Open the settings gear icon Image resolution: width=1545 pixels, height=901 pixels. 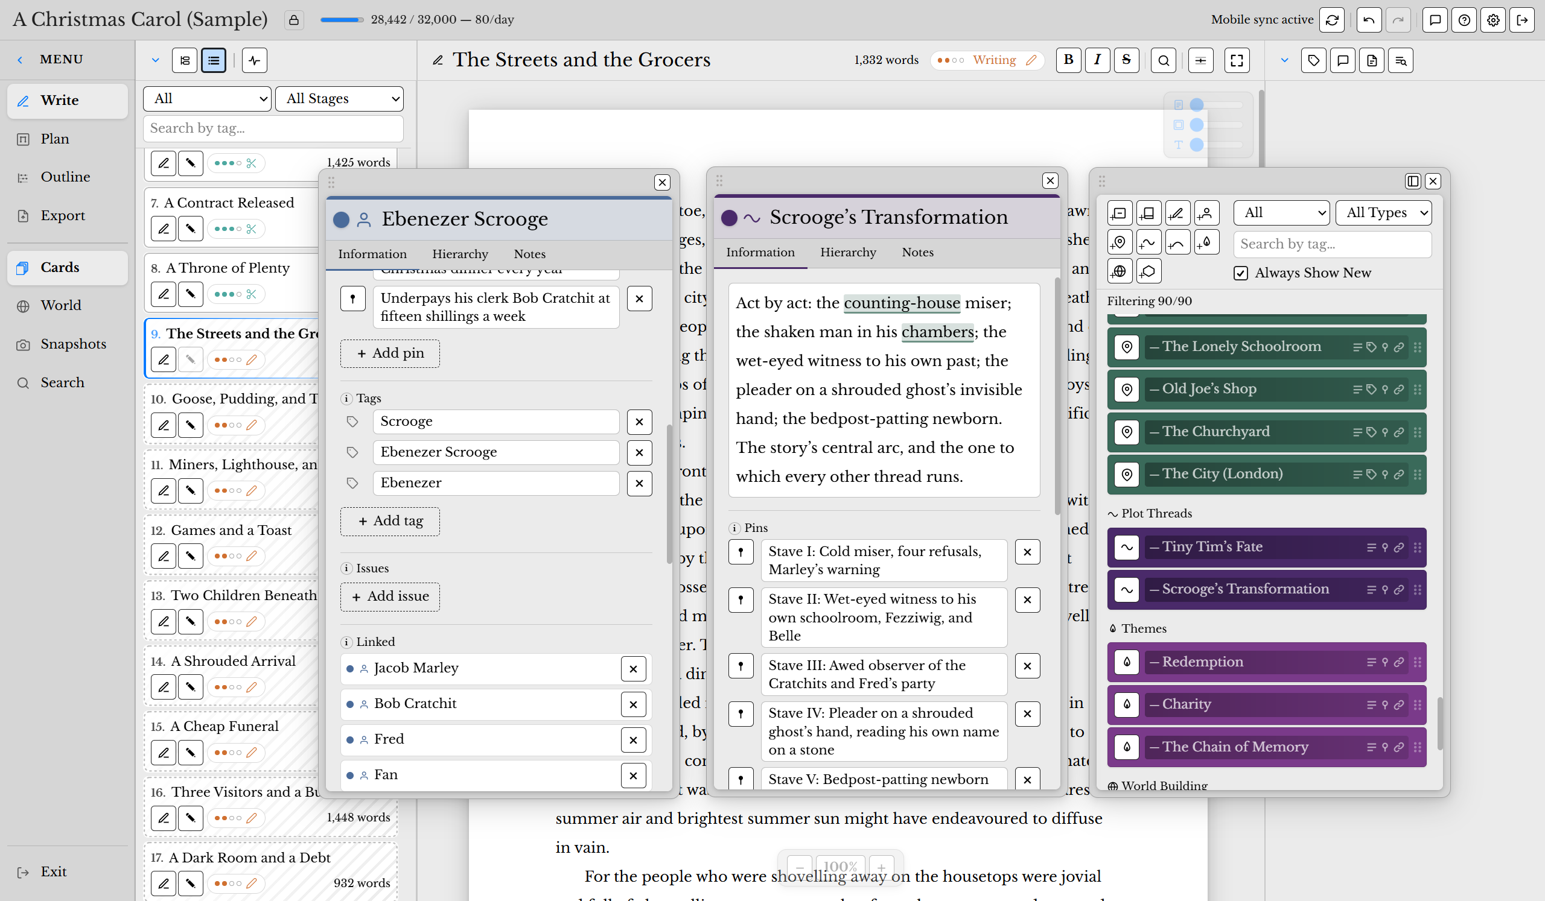tap(1494, 21)
